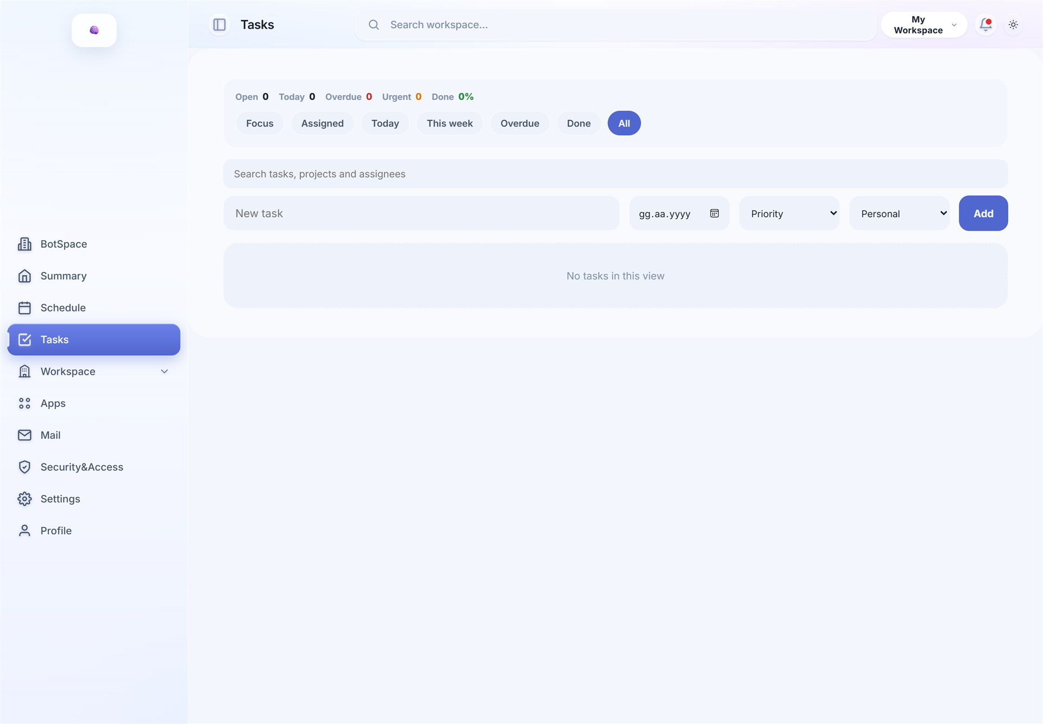
Task: Click the Summary home icon
Action: pos(24,276)
